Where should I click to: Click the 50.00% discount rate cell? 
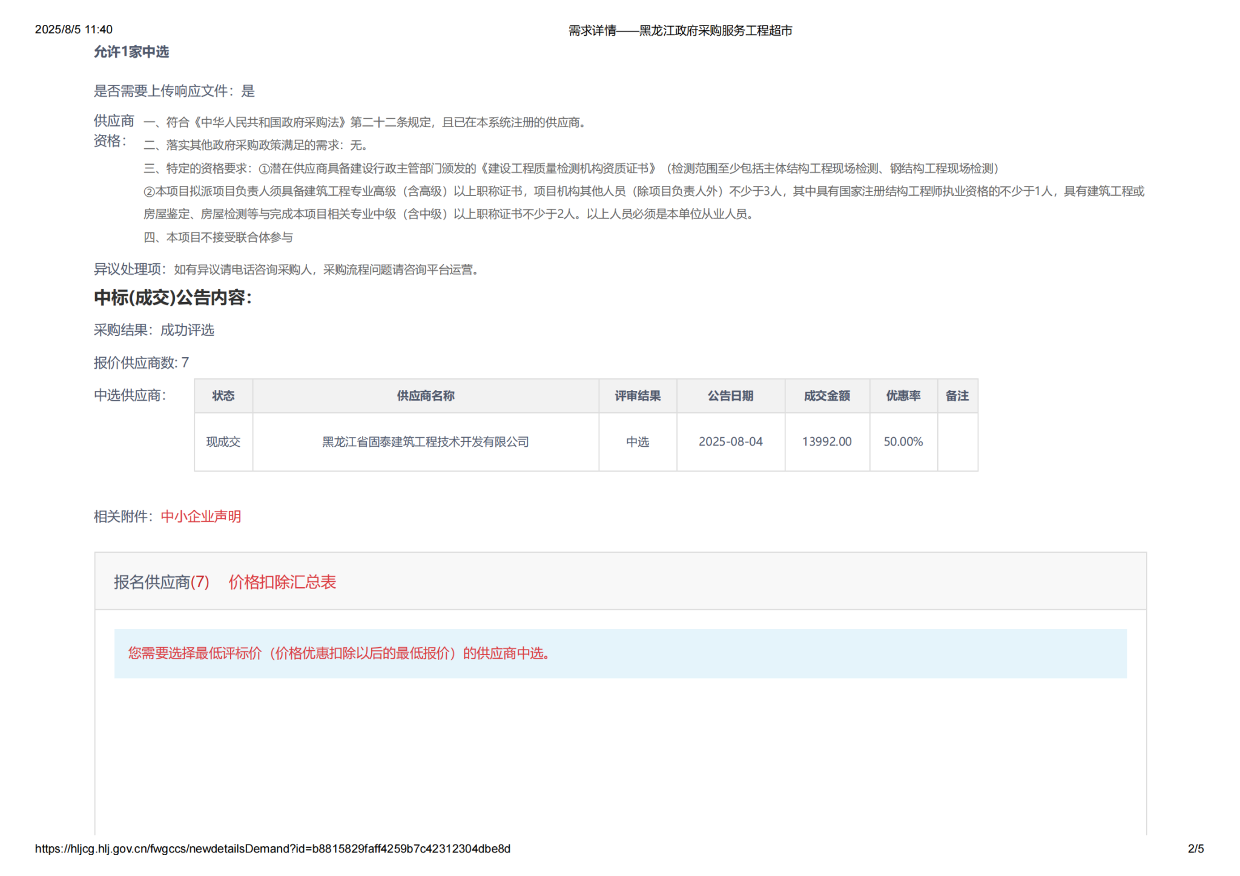[x=903, y=442]
